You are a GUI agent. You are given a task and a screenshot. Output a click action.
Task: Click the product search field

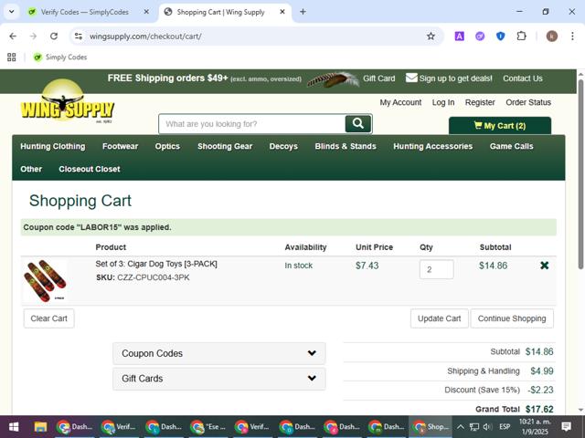(252, 124)
